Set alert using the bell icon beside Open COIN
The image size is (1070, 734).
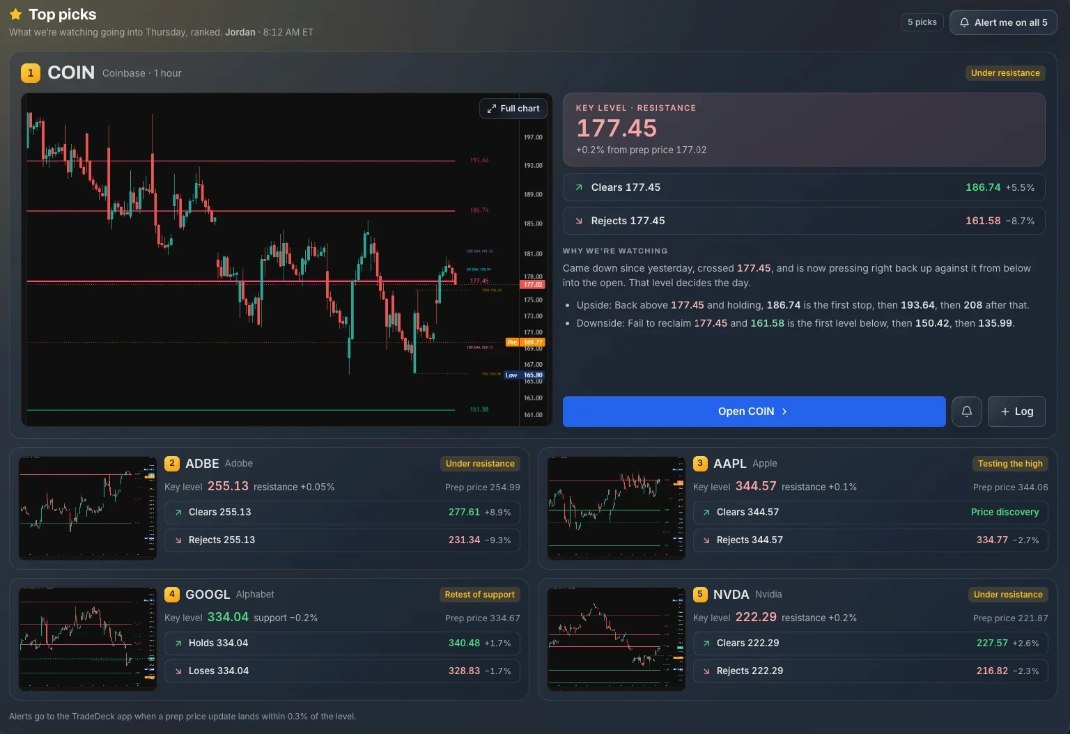pos(967,412)
